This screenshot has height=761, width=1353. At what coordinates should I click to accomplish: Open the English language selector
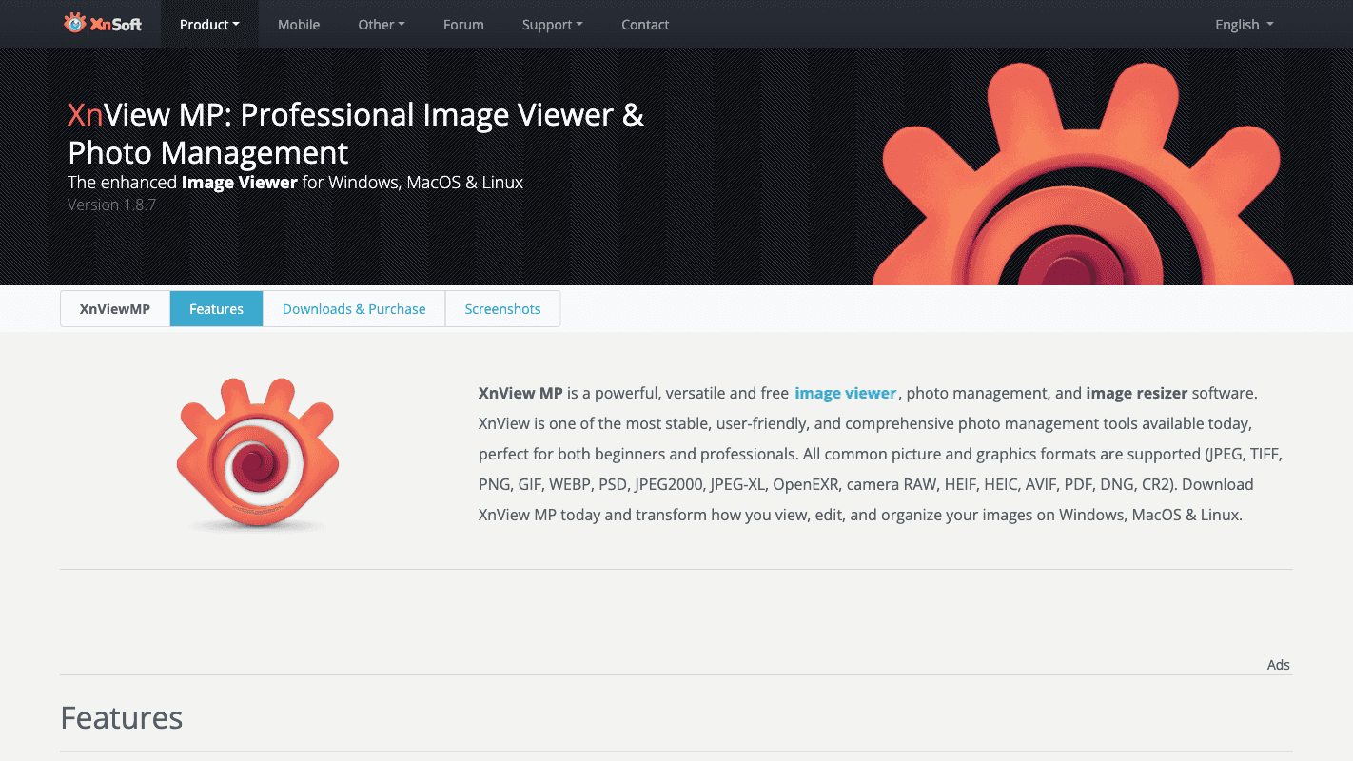[1244, 25]
